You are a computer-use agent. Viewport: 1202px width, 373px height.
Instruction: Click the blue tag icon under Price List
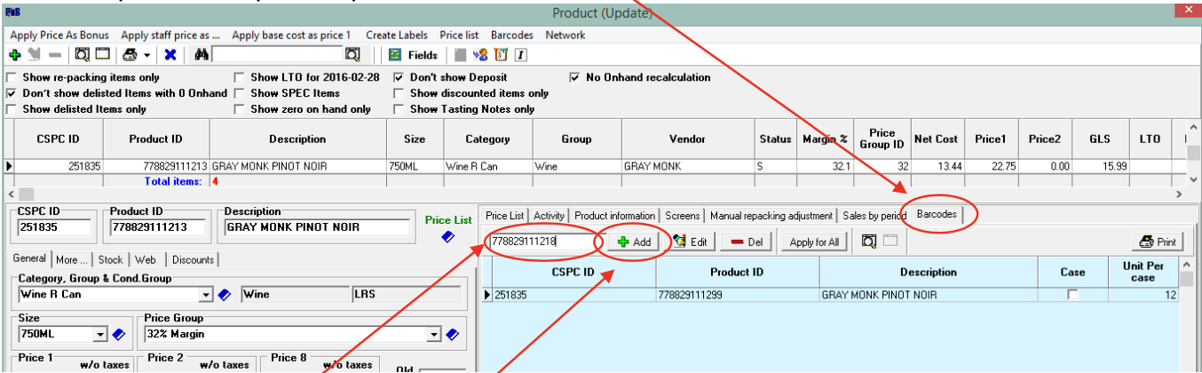(x=449, y=236)
